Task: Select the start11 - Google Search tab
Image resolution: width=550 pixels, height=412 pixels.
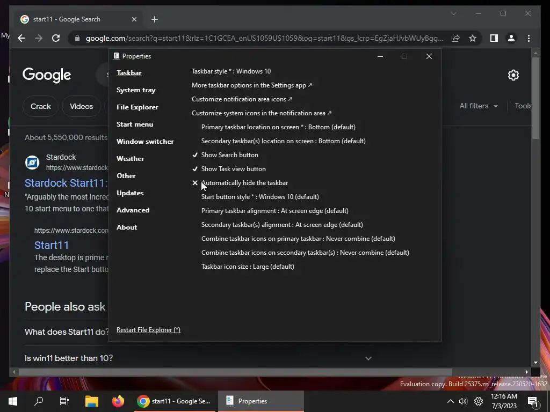Action: pos(78,19)
